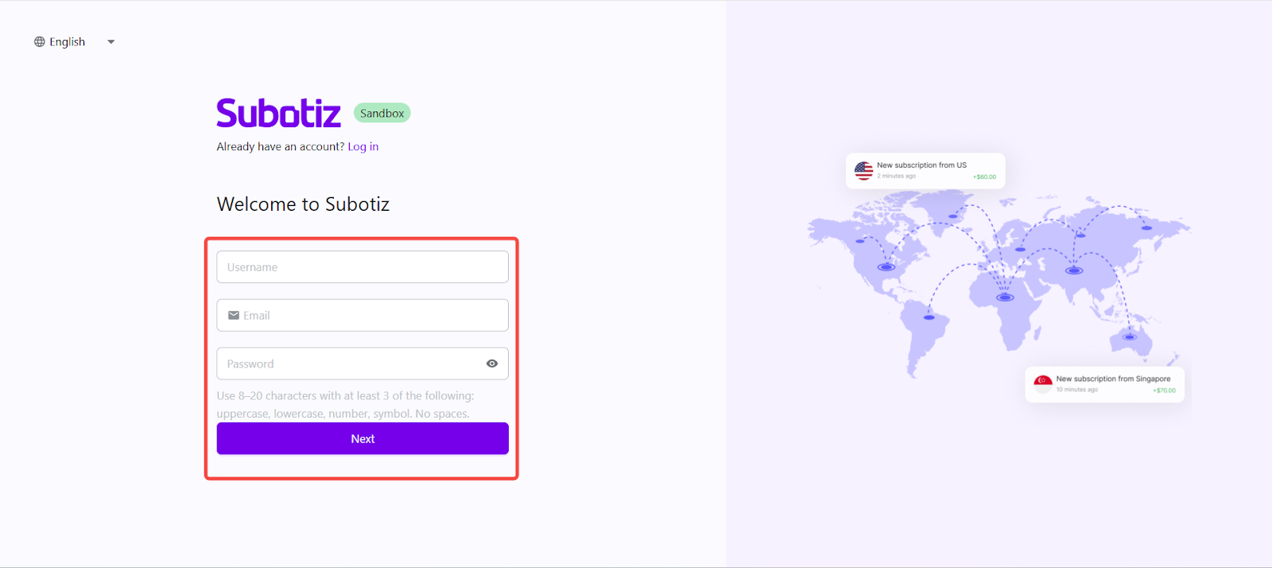Click the password requirements hint text
1272x568 pixels.
(345, 404)
